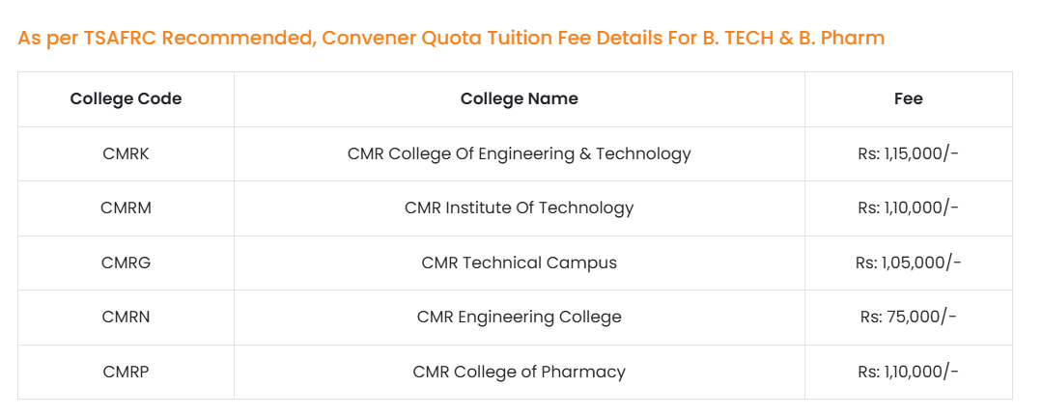The width and height of the screenshot is (1042, 415).
Task: Select the CMRG college code cell
Action: tap(126, 263)
